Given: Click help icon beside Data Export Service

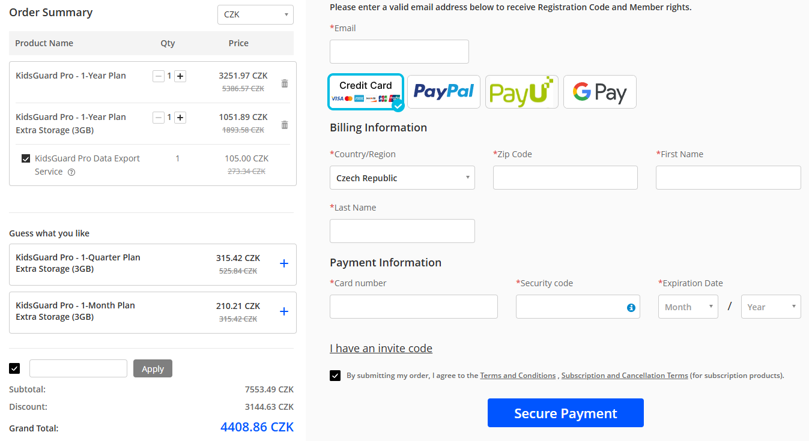Looking at the screenshot, I should tap(71, 172).
